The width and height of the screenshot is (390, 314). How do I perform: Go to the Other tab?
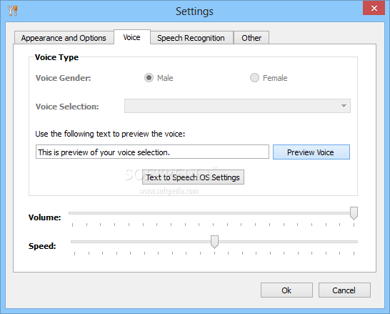pos(251,38)
